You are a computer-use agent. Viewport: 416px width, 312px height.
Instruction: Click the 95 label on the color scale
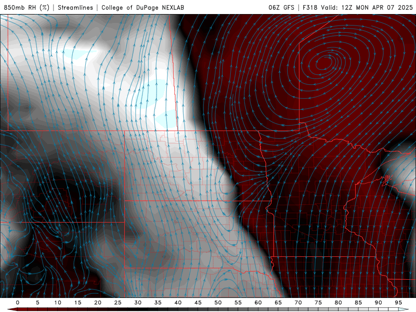point(398,303)
